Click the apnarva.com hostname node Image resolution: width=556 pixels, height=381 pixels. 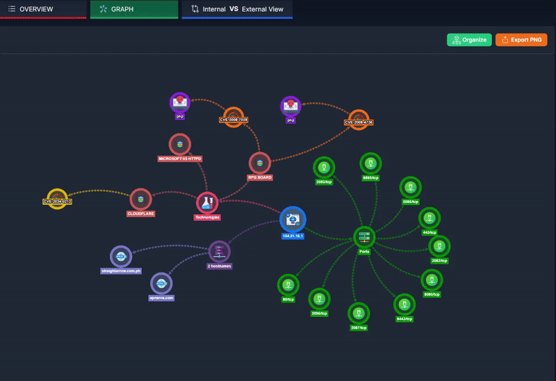(161, 283)
